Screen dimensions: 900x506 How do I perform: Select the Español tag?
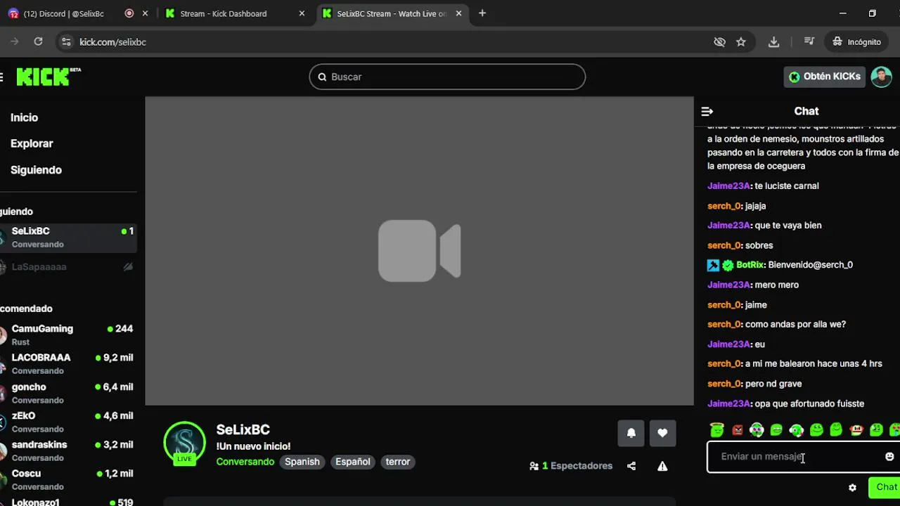[x=353, y=462]
